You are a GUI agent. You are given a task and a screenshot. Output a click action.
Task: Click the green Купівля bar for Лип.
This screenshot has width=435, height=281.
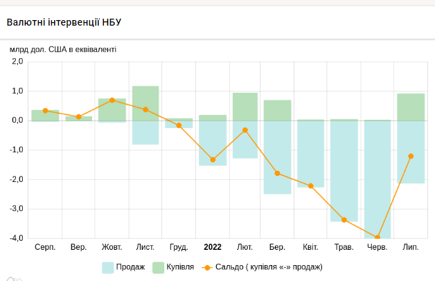[x=411, y=107]
